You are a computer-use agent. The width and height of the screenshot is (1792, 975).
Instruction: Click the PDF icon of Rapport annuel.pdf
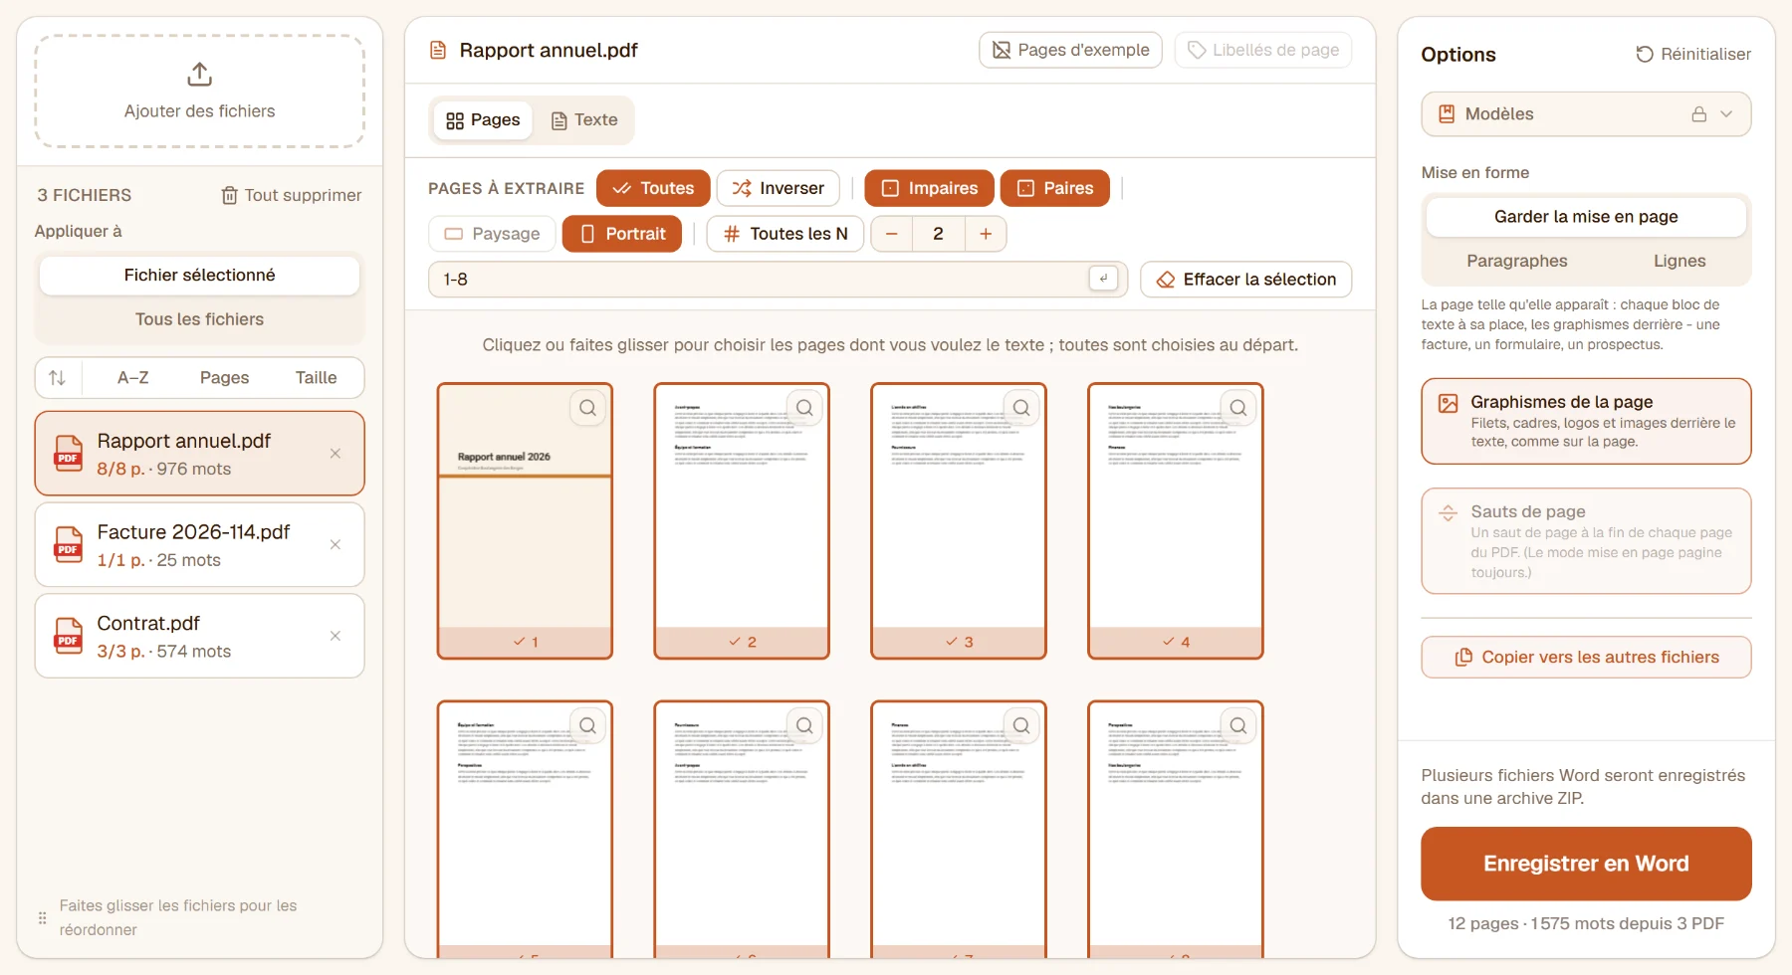(68, 454)
